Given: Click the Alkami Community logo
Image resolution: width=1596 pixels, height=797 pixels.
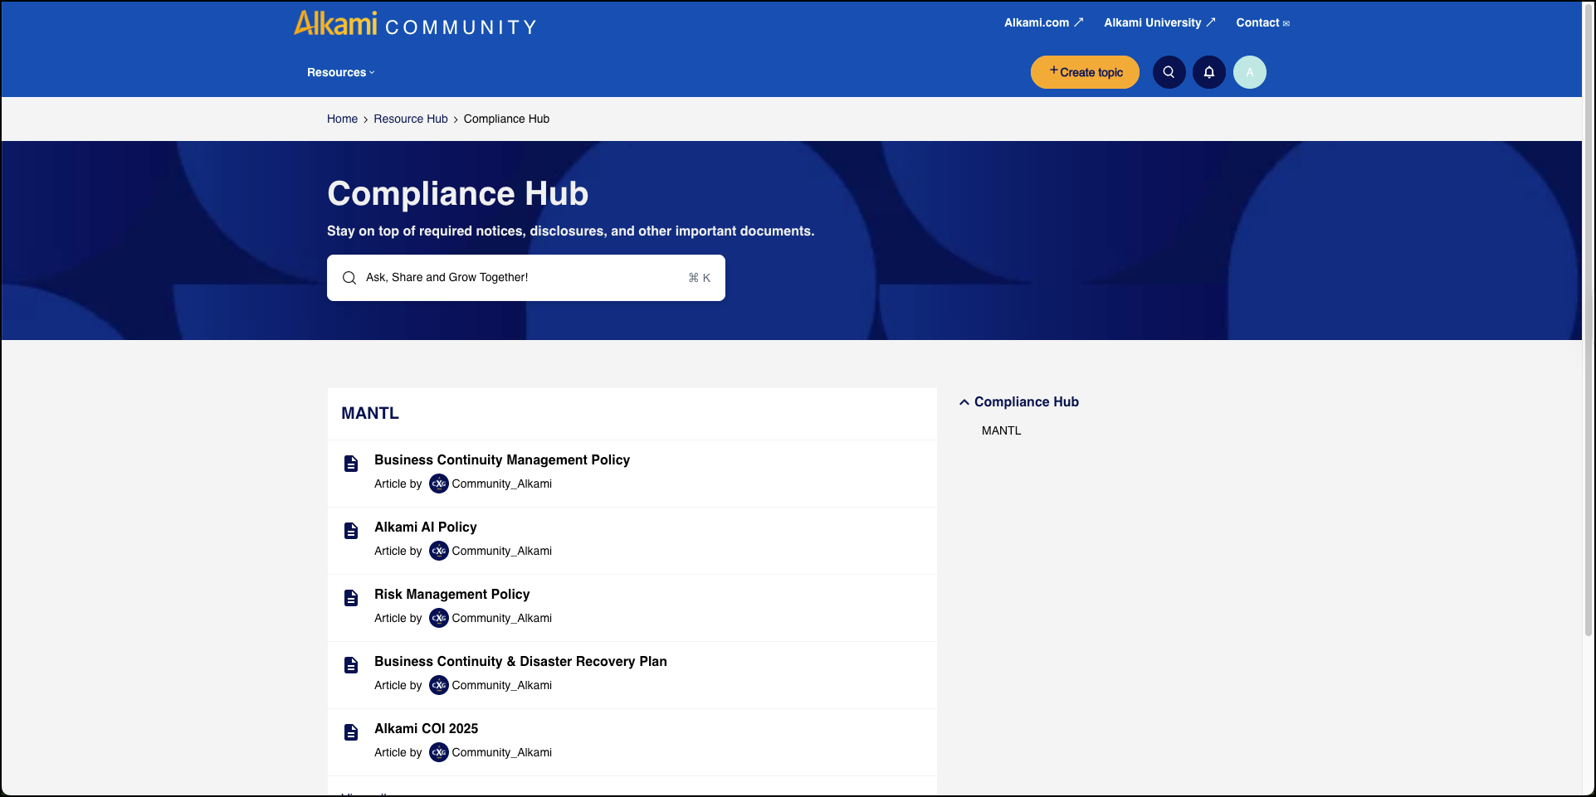Looking at the screenshot, I should [x=415, y=24].
